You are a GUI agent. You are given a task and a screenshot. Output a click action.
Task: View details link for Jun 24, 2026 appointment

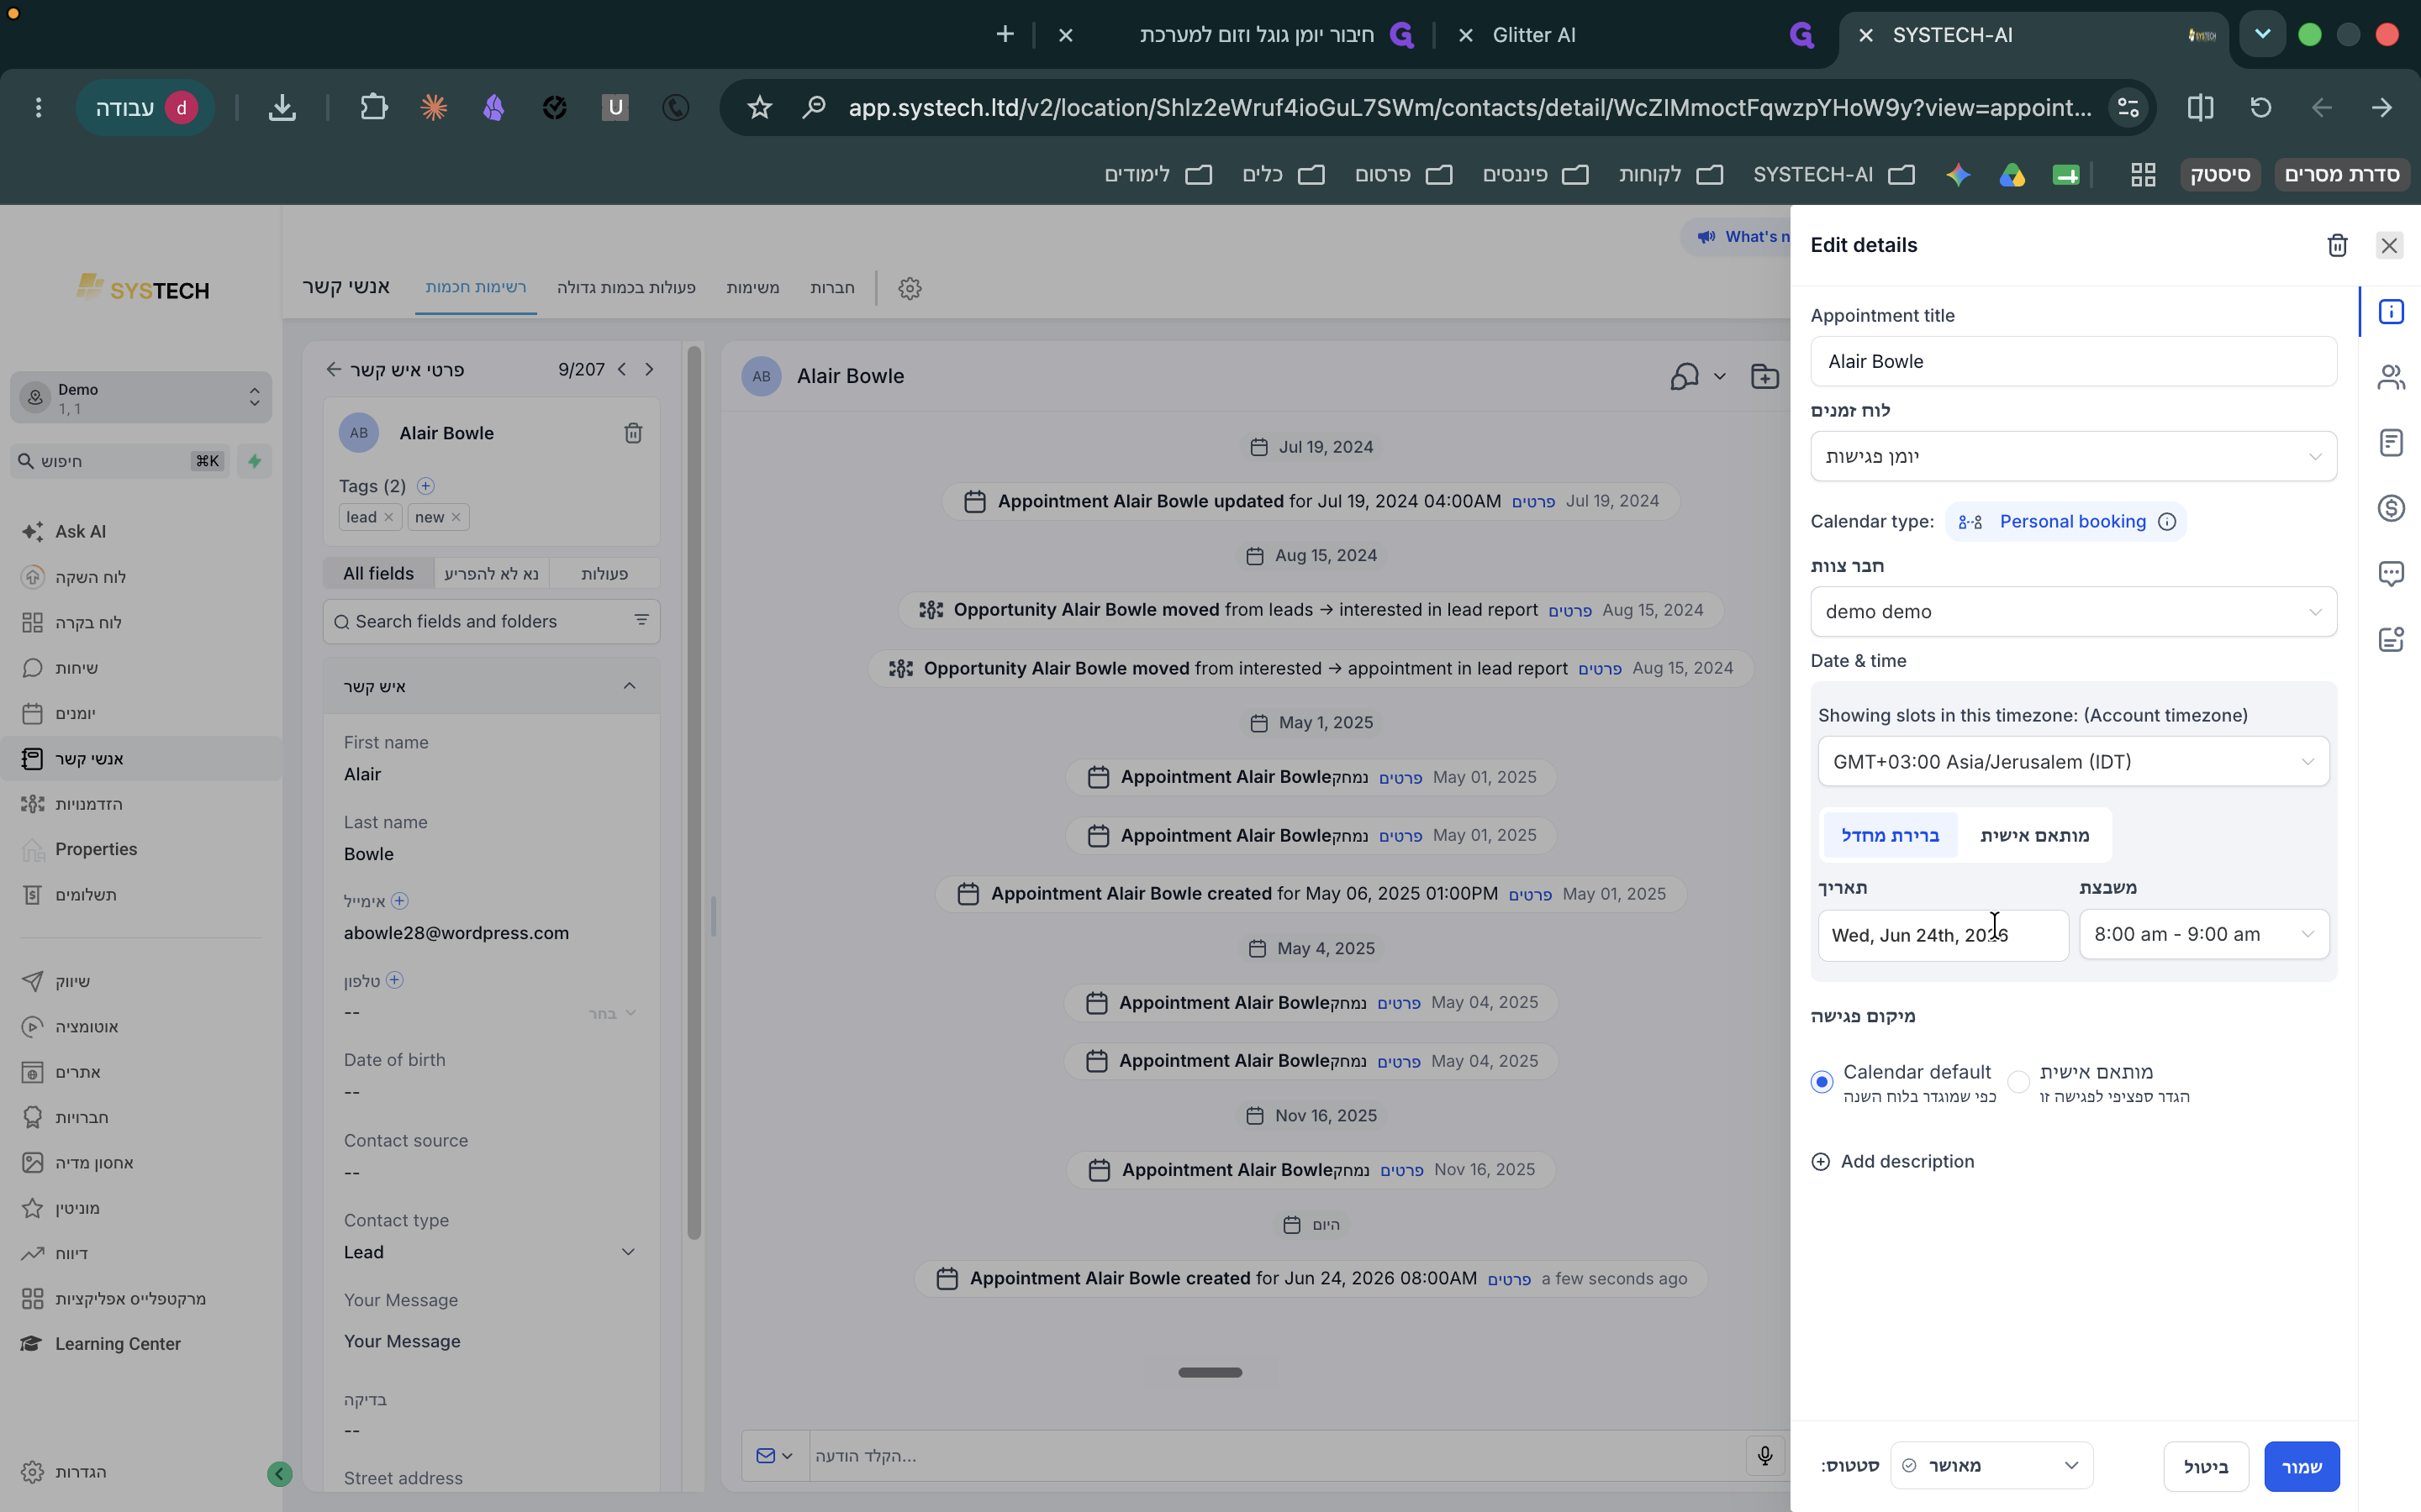[1510, 1279]
